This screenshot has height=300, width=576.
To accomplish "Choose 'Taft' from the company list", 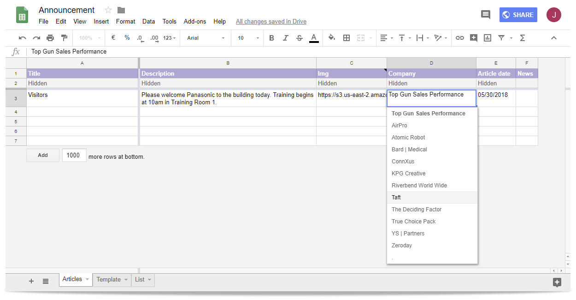I will (x=432, y=198).
